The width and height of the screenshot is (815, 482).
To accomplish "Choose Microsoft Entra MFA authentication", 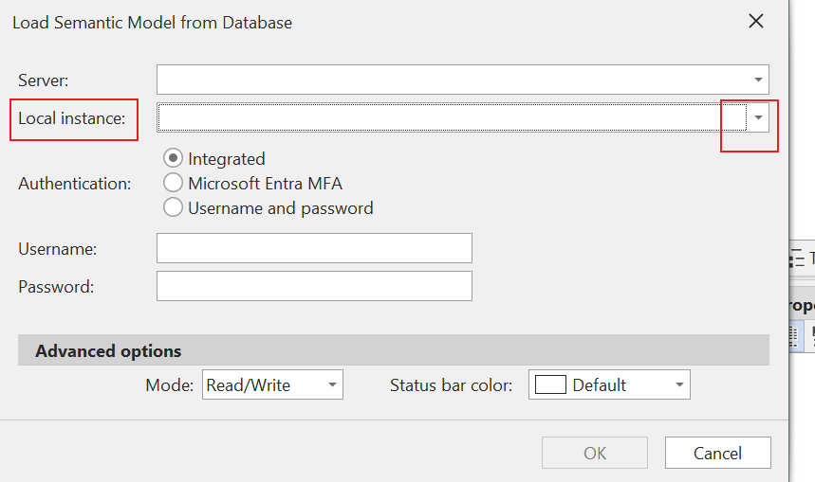I will point(174,184).
